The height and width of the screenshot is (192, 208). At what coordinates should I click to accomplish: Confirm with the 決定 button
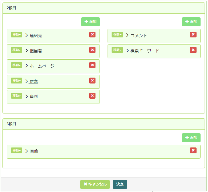point(120,184)
